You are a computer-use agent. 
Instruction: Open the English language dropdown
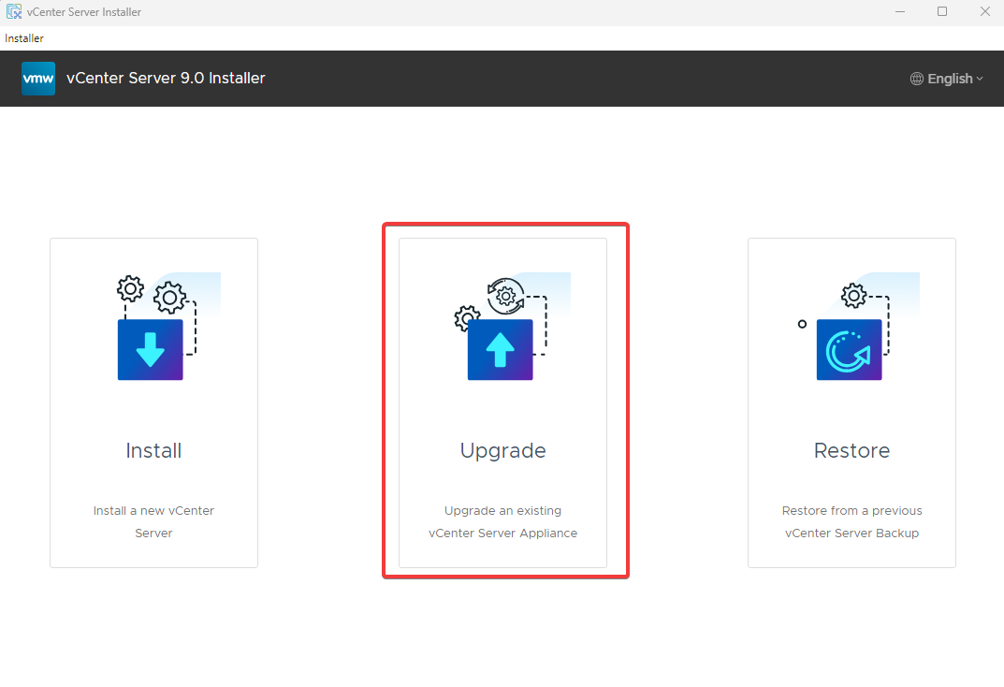point(946,79)
